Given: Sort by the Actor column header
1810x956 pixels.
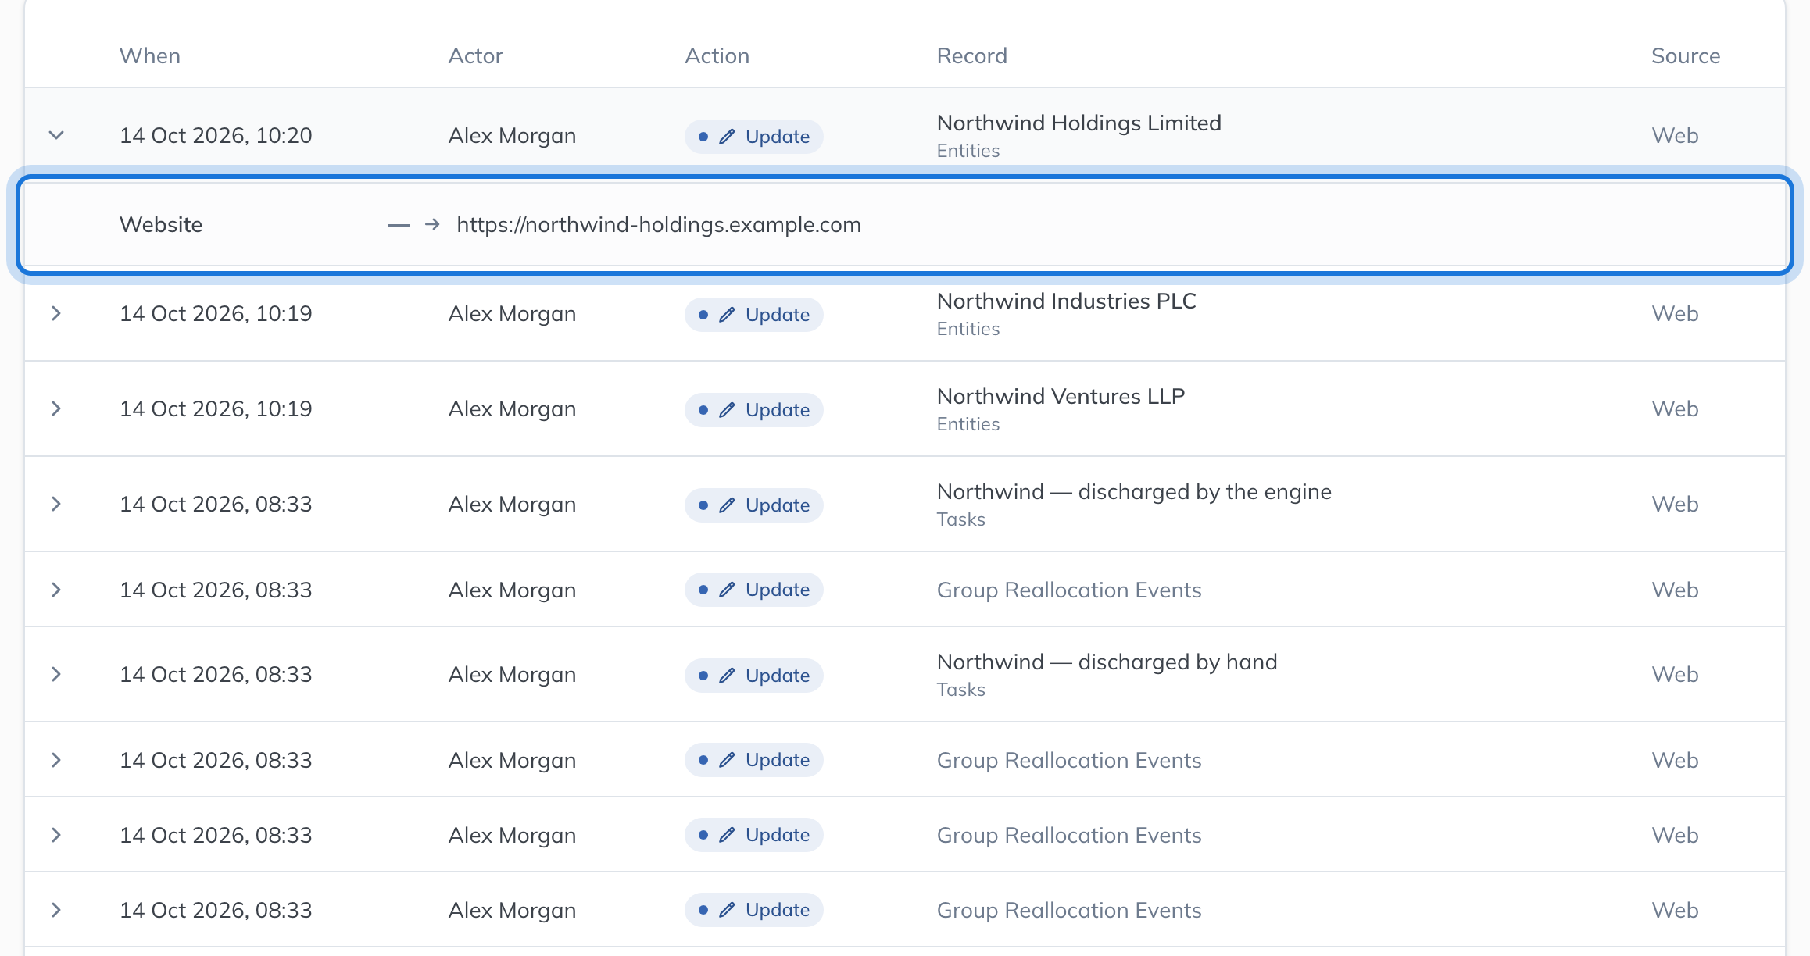Looking at the screenshot, I should click(x=476, y=56).
